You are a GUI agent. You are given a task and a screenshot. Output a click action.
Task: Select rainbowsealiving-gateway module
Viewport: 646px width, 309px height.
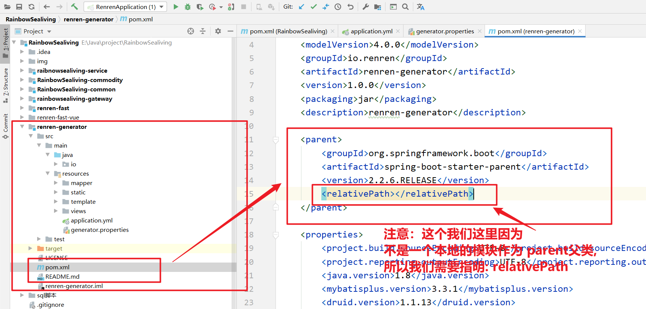pos(74,99)
